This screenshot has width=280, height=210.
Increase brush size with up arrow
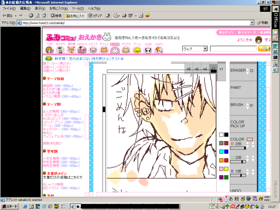coord(247,104)
